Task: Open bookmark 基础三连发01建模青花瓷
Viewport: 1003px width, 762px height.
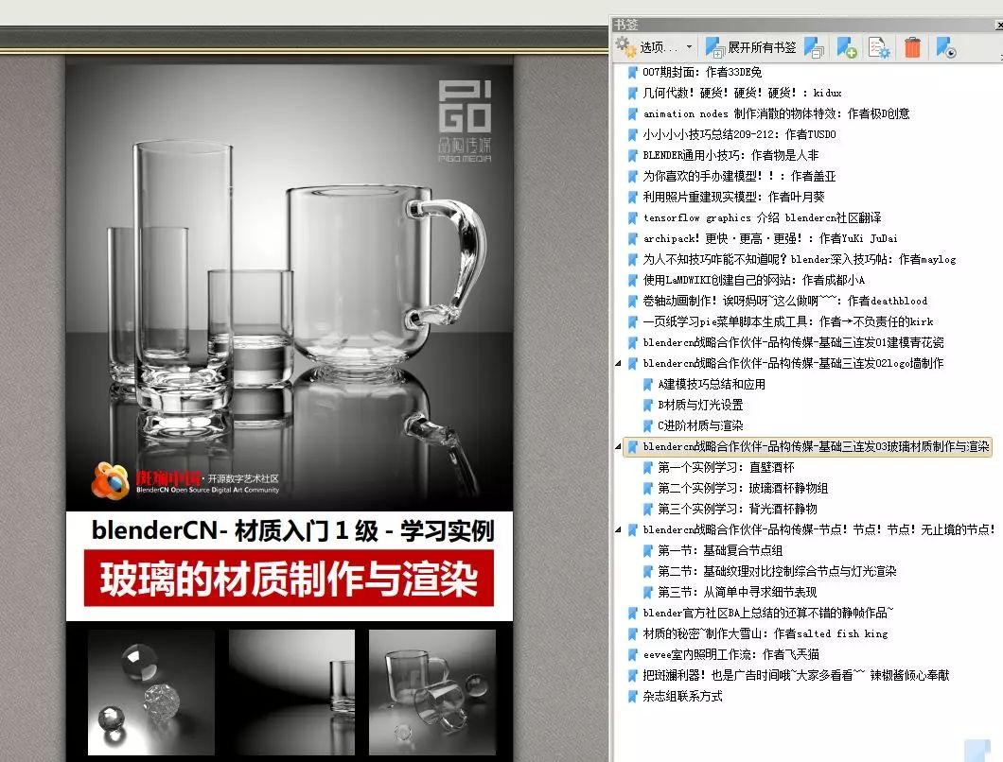Action: coord(793,342)
